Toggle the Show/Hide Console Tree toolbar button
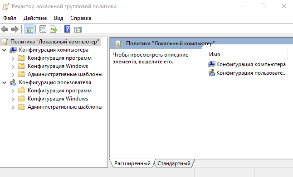The width and height of the screenshot is (293, 177). (29, 29)
